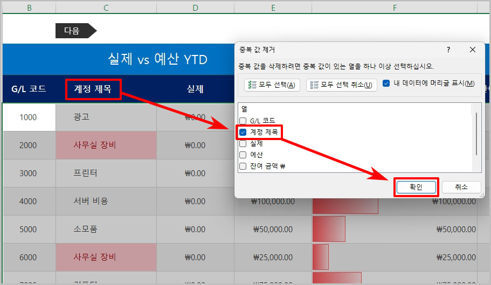Select the 소모품 cell
Viewport: 491px width, 285px height.
tap(106, 229)
